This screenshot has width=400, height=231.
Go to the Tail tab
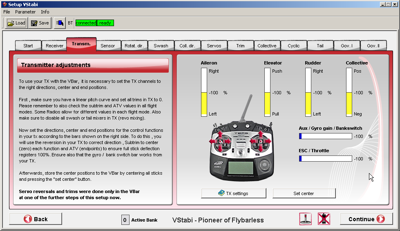(x=320, y=46)
